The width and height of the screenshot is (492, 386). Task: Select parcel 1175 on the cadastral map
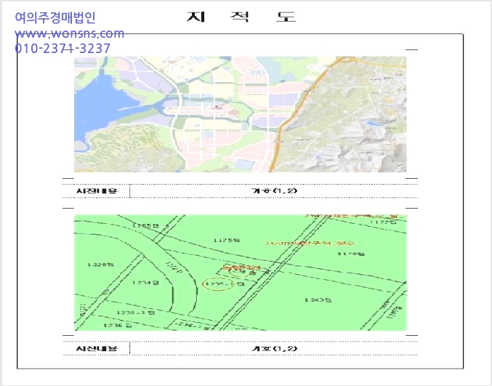click(x=227, y=241)
